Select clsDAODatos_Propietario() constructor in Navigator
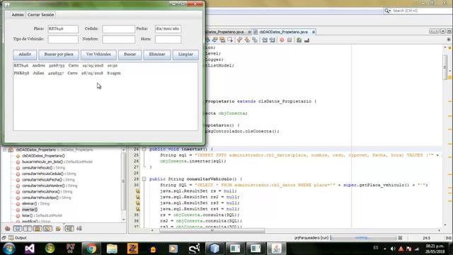 coord(43,156)
